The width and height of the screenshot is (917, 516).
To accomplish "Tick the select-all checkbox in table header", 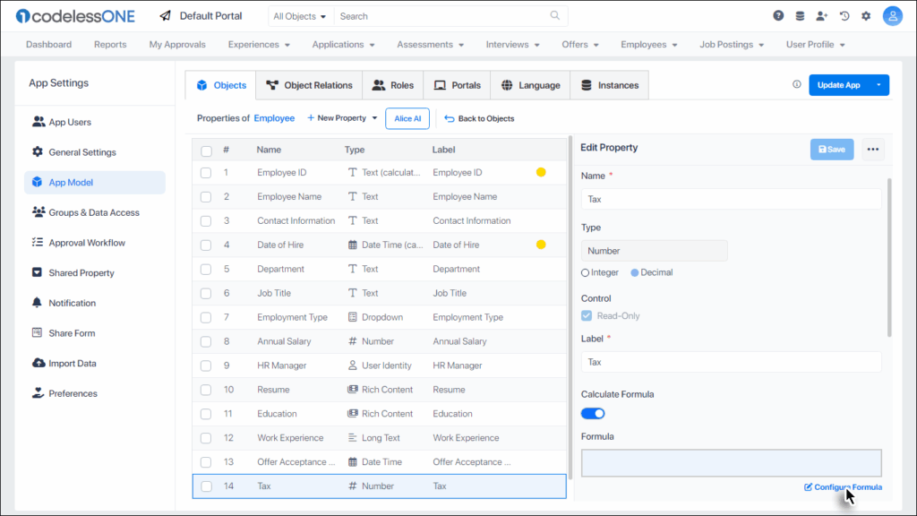I will pos(206,150).
